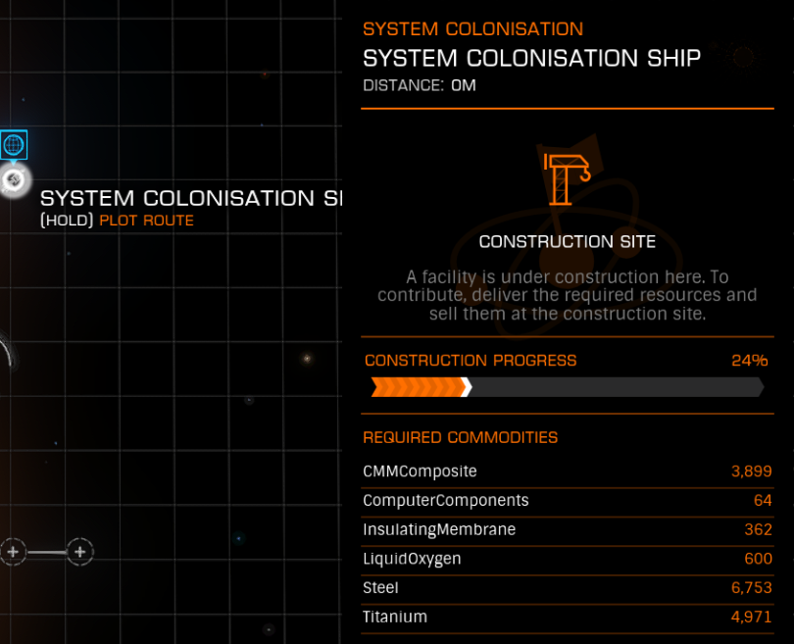The image size is (794, 644).
Task: Select the CMMComposite commodity row
Action: coord(567,471)
